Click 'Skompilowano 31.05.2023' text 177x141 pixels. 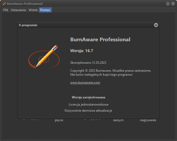click(x=88, y=63)
